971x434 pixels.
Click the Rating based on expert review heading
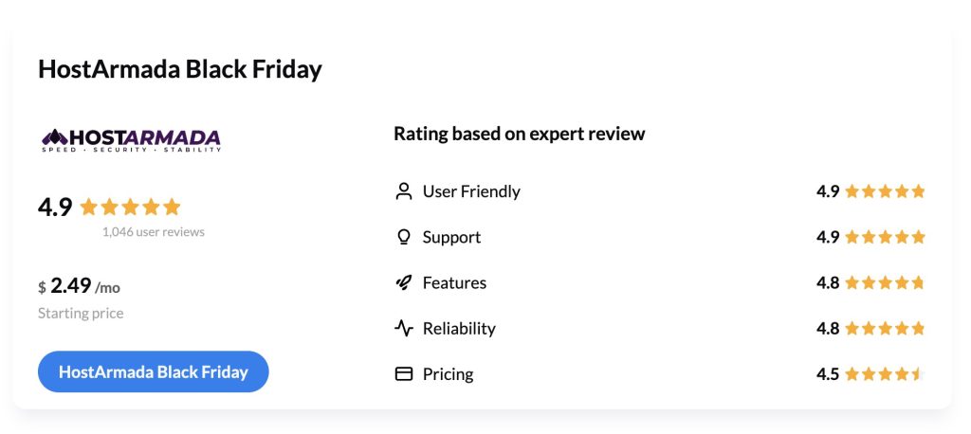(519, 134)
